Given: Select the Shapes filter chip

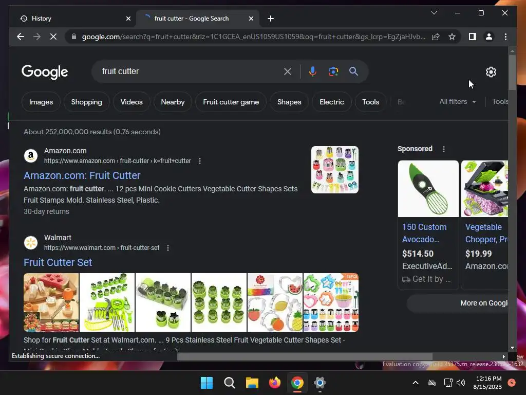Looking at the screenshot, I should pos(289,102).
